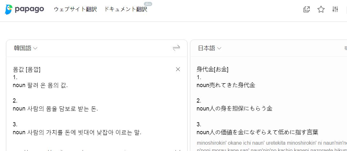Click the source line 몸값 [몸깝]

coord(27,69)
